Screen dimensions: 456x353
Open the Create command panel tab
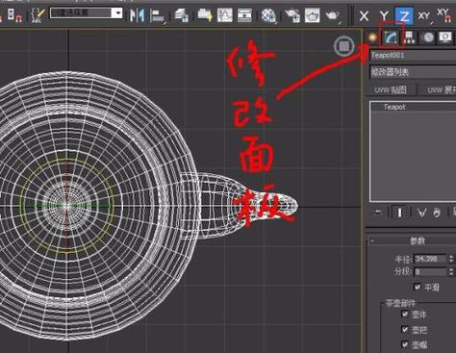(x=372, y=38)
